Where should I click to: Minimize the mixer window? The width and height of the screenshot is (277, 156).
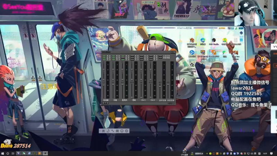click(172, 52)
